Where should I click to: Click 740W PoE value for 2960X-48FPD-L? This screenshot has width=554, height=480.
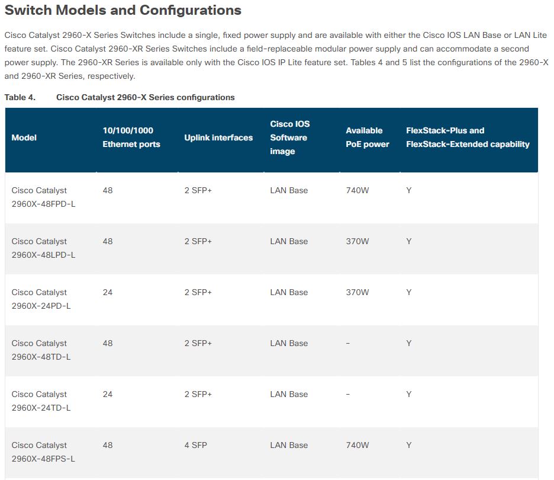[x=357, y=190]
